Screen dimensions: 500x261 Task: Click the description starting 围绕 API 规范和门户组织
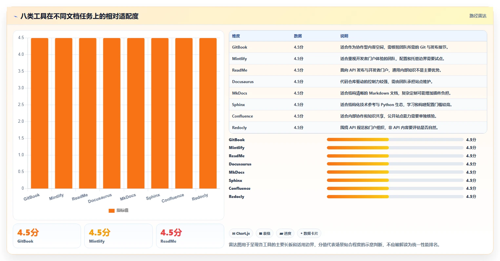click(x=389, y=128)
